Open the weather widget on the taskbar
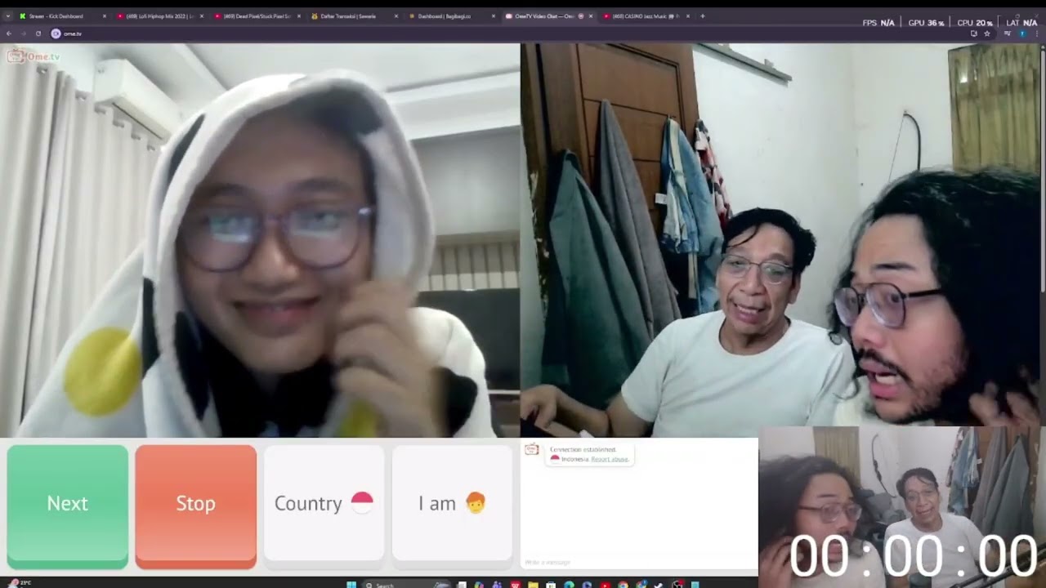 pos(18,583)
